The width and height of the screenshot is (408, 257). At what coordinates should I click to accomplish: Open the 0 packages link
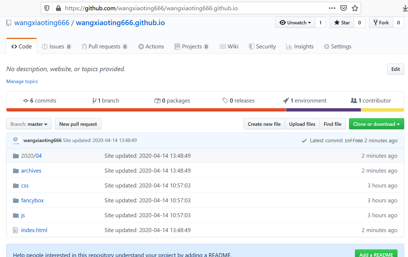(x=172, y=101)
